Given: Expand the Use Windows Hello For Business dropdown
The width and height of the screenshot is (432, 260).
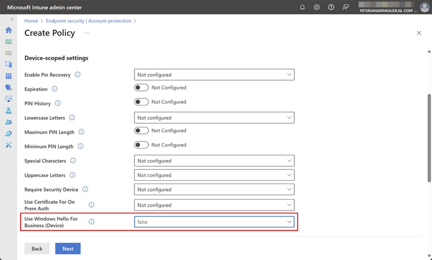Looking at the screenshot, I should (x=214, y=222).
